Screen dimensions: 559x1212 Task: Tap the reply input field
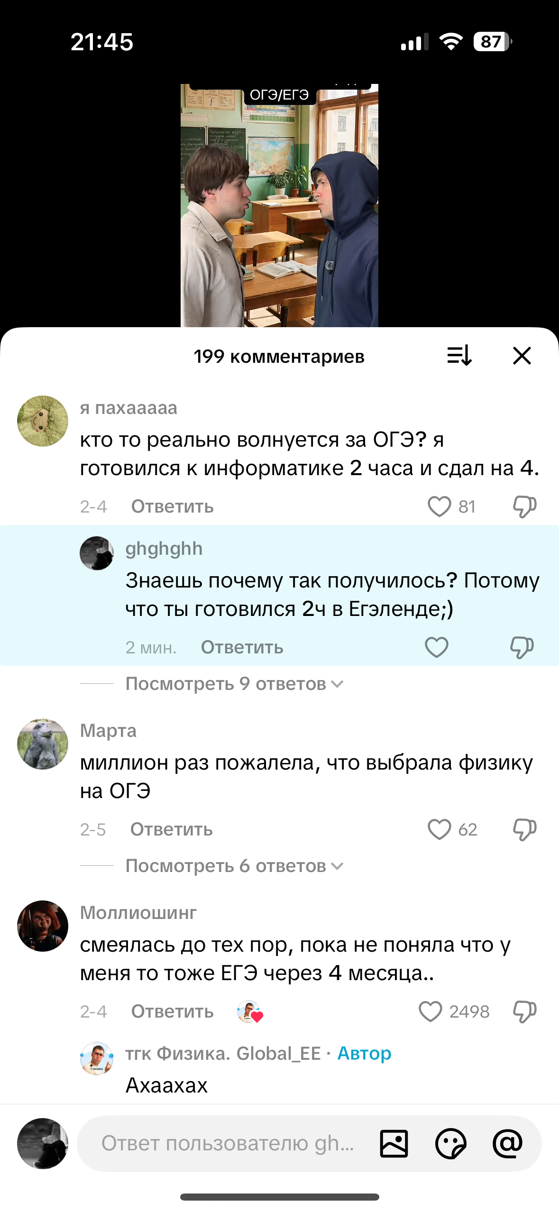pos(228,1143)
